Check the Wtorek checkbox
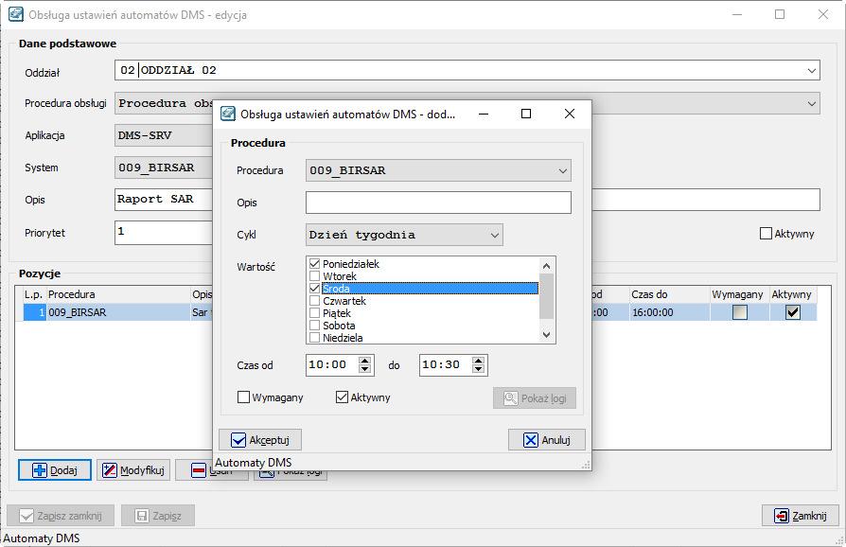The width and height of the screenshot is (846, 547). 314,275
